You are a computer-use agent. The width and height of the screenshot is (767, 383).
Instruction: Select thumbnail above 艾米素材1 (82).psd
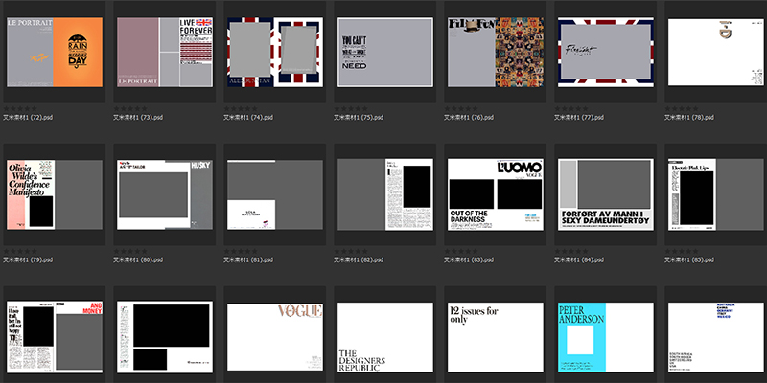(x=385, y=194)
